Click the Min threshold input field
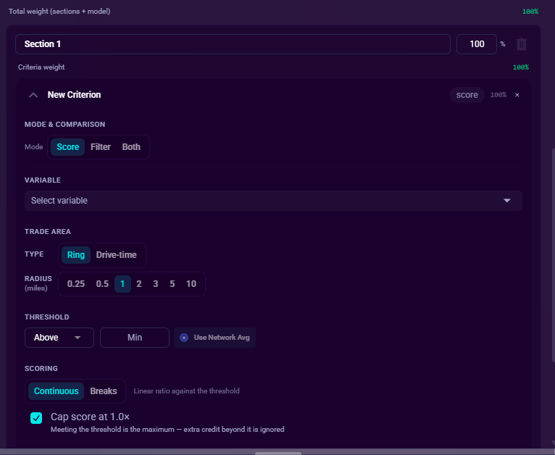 (135, 338)
